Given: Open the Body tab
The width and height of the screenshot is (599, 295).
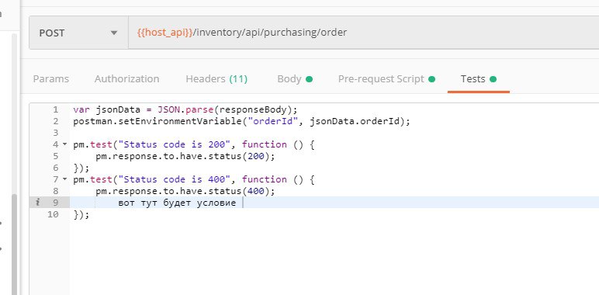Looking at the screenshot, I should (295, 79).
